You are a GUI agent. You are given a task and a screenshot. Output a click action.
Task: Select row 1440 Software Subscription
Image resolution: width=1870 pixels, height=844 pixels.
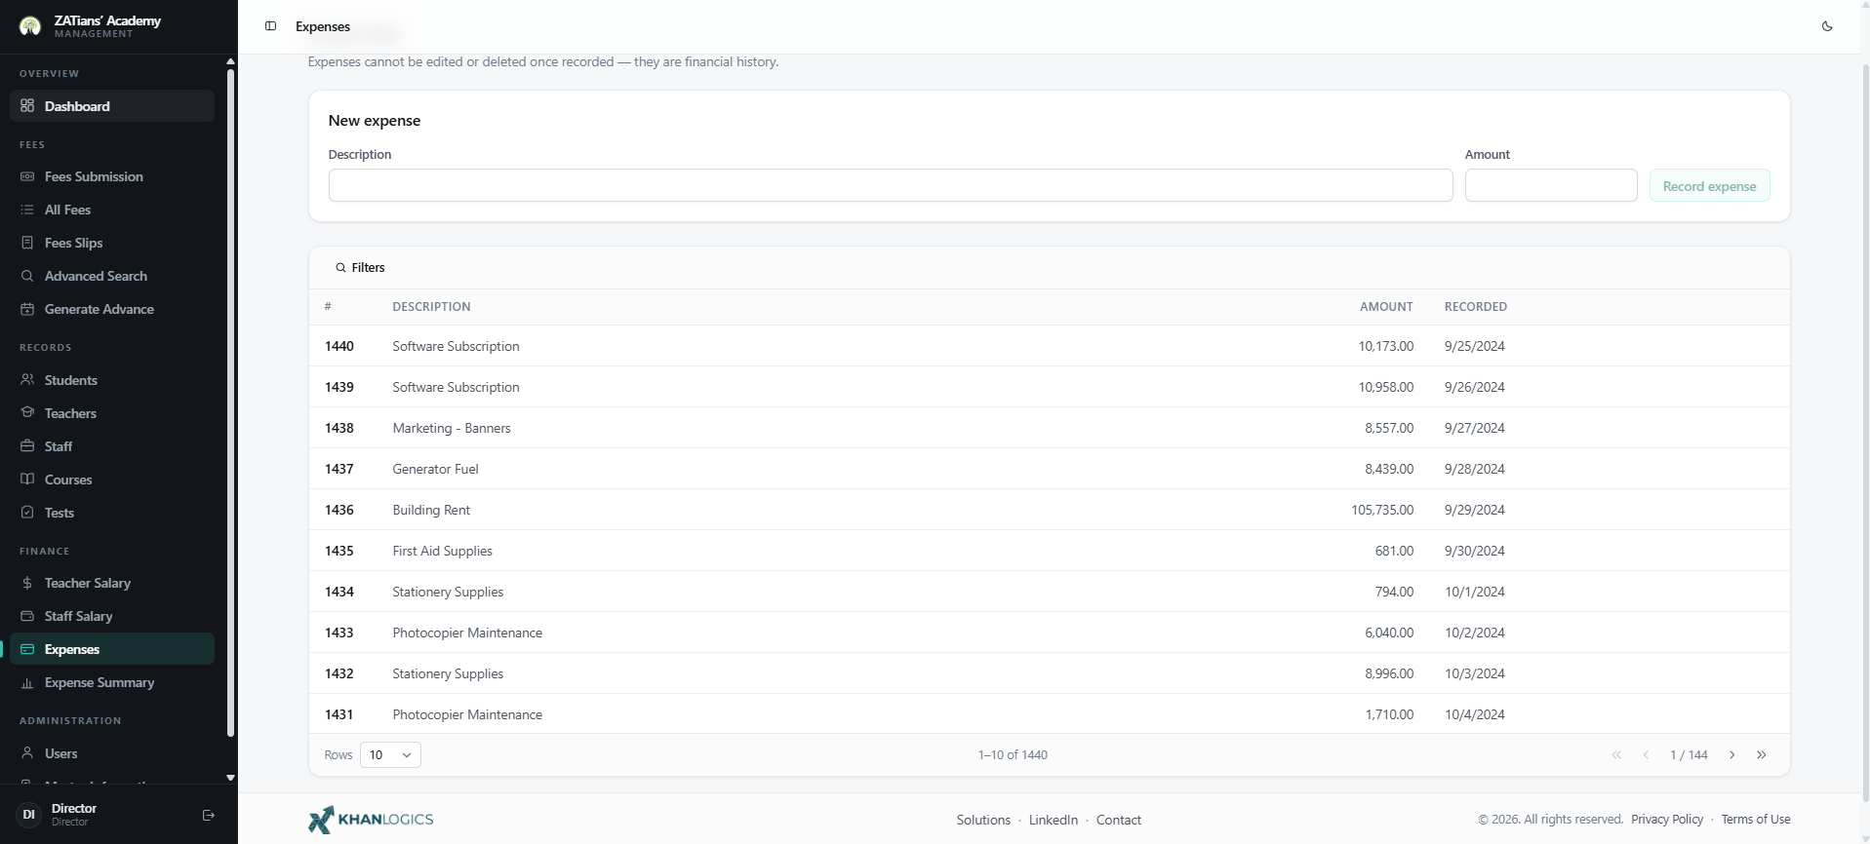point(1049,346)
